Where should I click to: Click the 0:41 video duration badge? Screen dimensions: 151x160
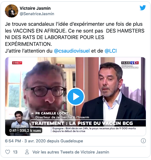pos(13,131)
